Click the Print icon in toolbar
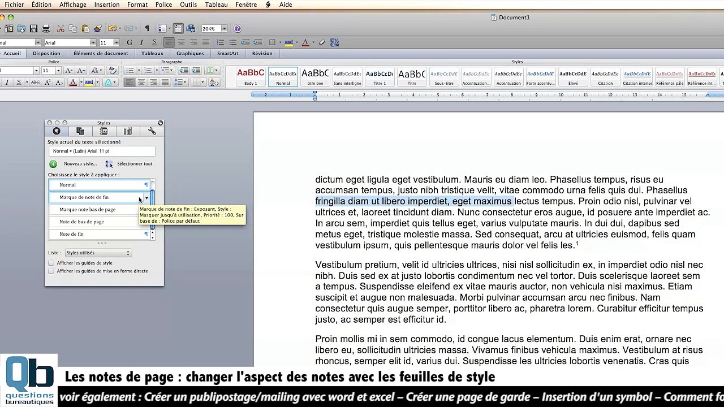This screenshot has height=407, width=724. click(46, 29)
